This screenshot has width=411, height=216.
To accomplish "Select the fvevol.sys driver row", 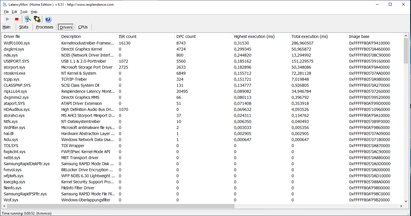I will coord(203,170).
